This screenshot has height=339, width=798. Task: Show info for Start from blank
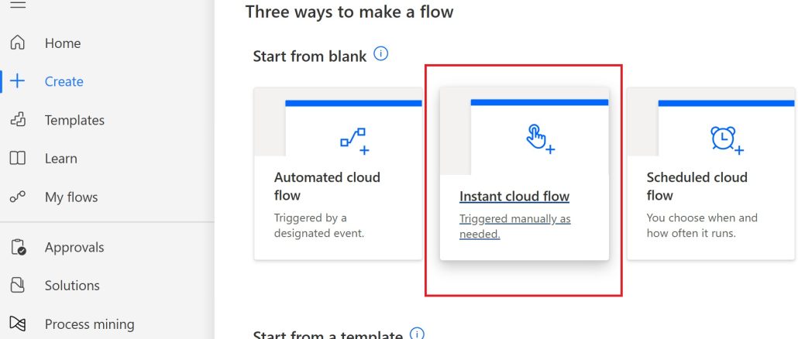click(x=380, y=53)
